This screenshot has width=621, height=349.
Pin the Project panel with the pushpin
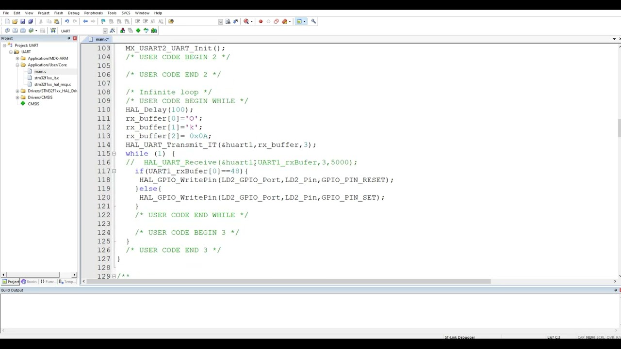pos(68,38)
